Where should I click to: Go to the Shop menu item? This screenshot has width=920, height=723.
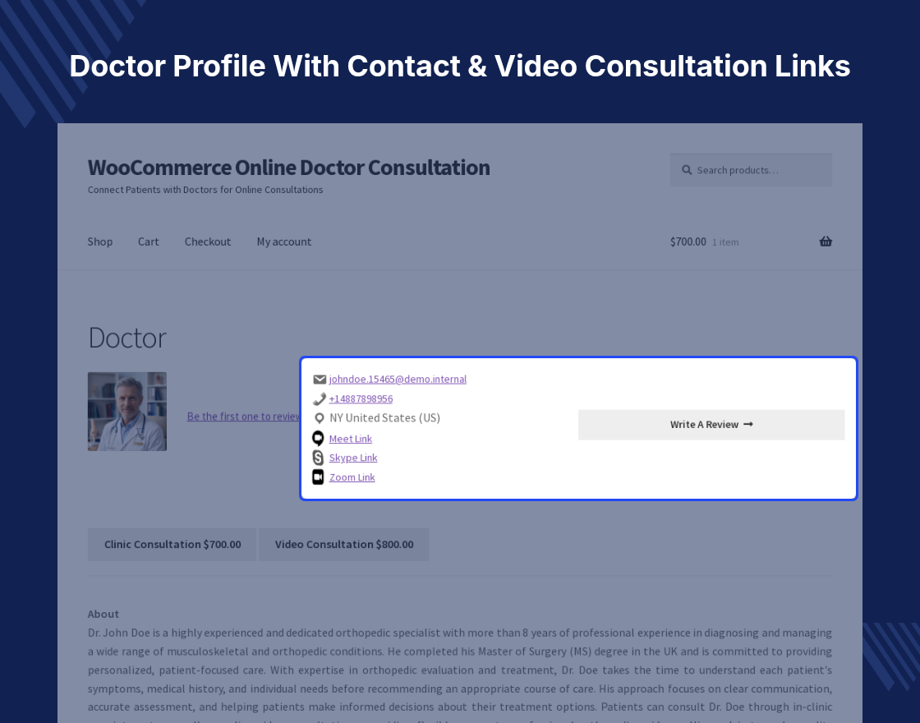pos(99,242)
